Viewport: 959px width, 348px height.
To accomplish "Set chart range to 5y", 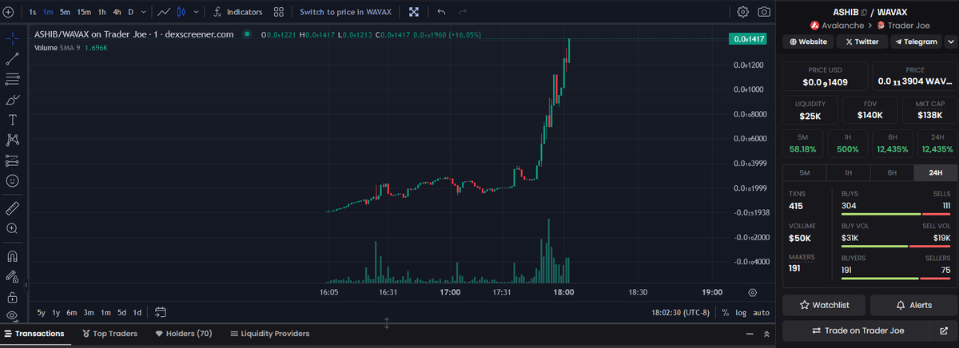I will click(x=42, y=312).
